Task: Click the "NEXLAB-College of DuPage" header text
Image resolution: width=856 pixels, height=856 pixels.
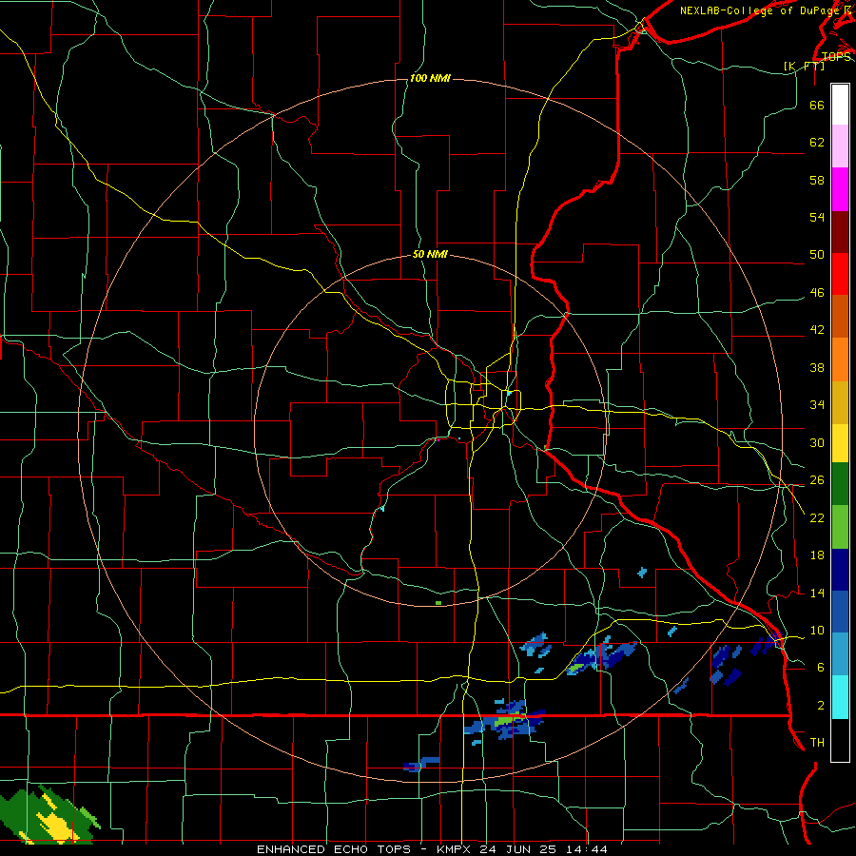Action: 759,10
